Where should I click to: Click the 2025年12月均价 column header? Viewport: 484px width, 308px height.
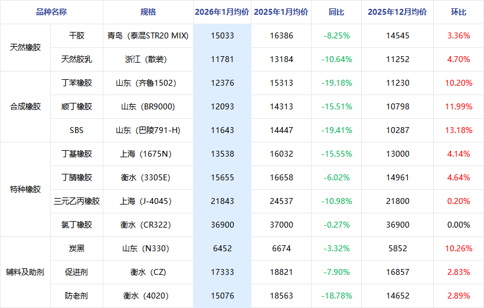point(397,12)
